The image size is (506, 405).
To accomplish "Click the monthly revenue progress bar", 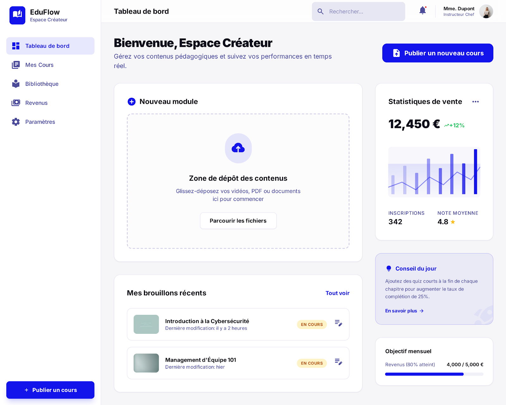I will (x=434, y=374).
